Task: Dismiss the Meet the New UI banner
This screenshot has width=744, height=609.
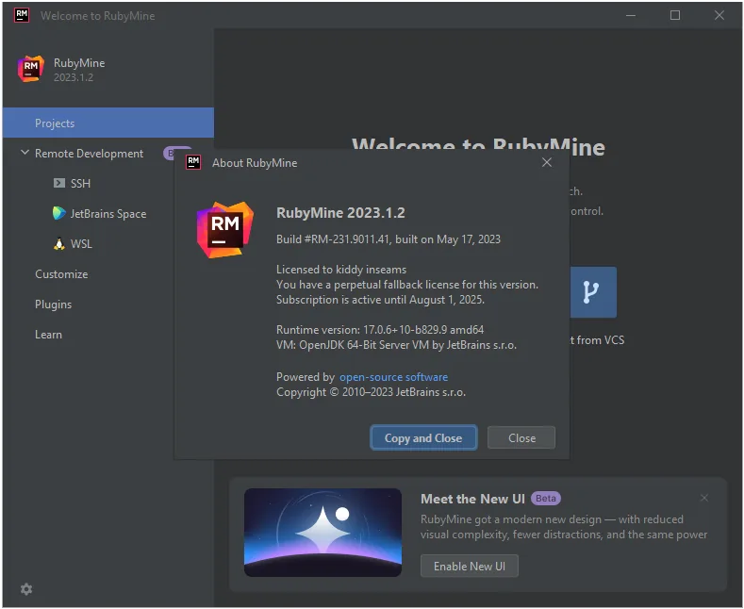Action: click(704, 498)
